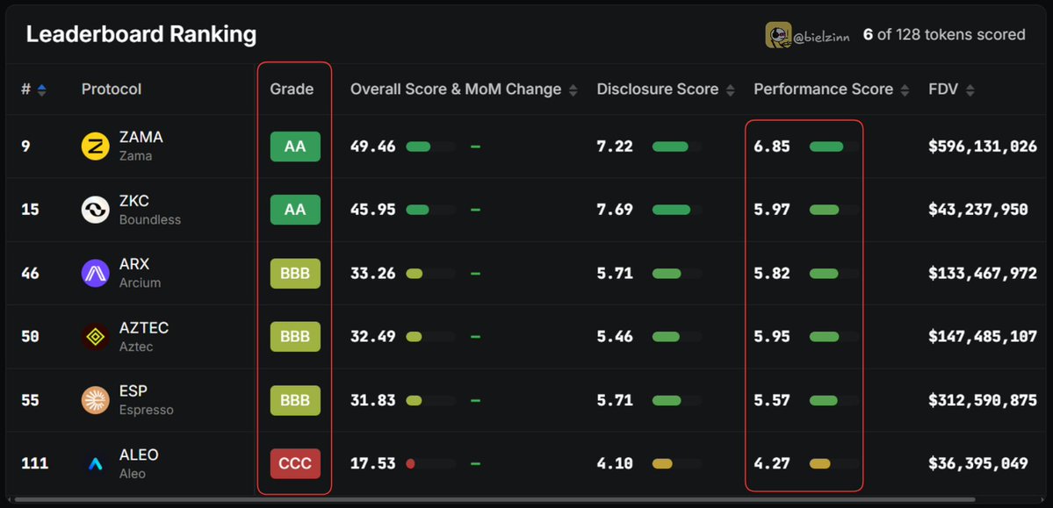The image size is (1053, 508).
Task: Click the BBB grade badge for ESP
Action: 295,400
